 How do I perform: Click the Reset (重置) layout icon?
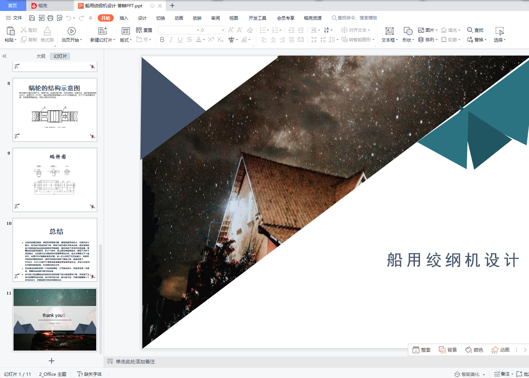tap(139, 30)
